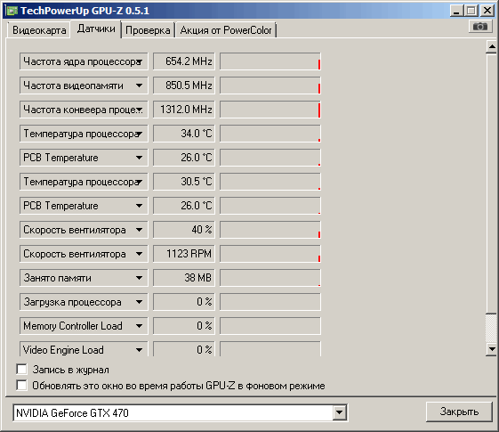Click the camera screenshot icon
The height and width of the screenshot is (432, 499).
(480, 27)
